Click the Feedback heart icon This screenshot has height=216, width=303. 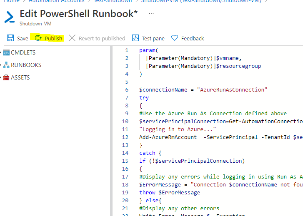[x=175, y=38]
